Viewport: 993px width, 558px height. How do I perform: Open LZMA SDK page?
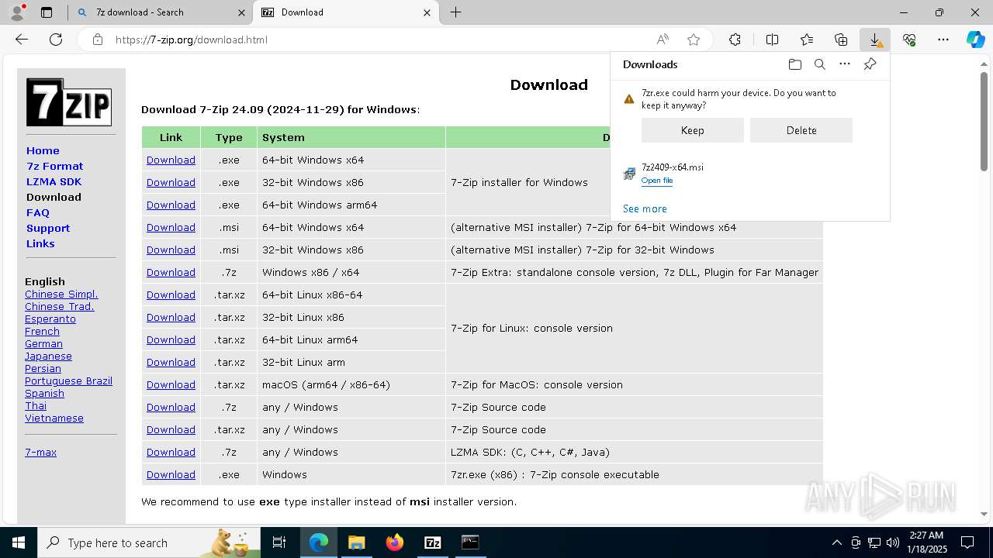click(x=54, y=181)
